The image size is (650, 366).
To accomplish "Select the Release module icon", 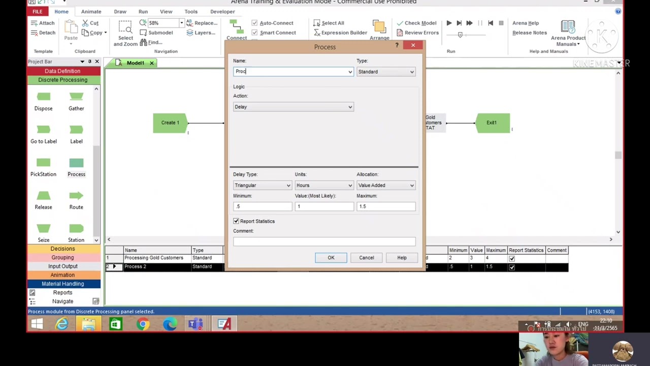I will pos(43,196).
